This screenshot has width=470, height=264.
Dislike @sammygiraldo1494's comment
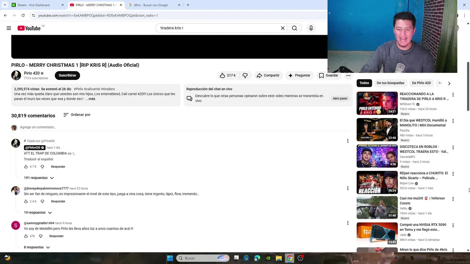(x=41, y=236)
